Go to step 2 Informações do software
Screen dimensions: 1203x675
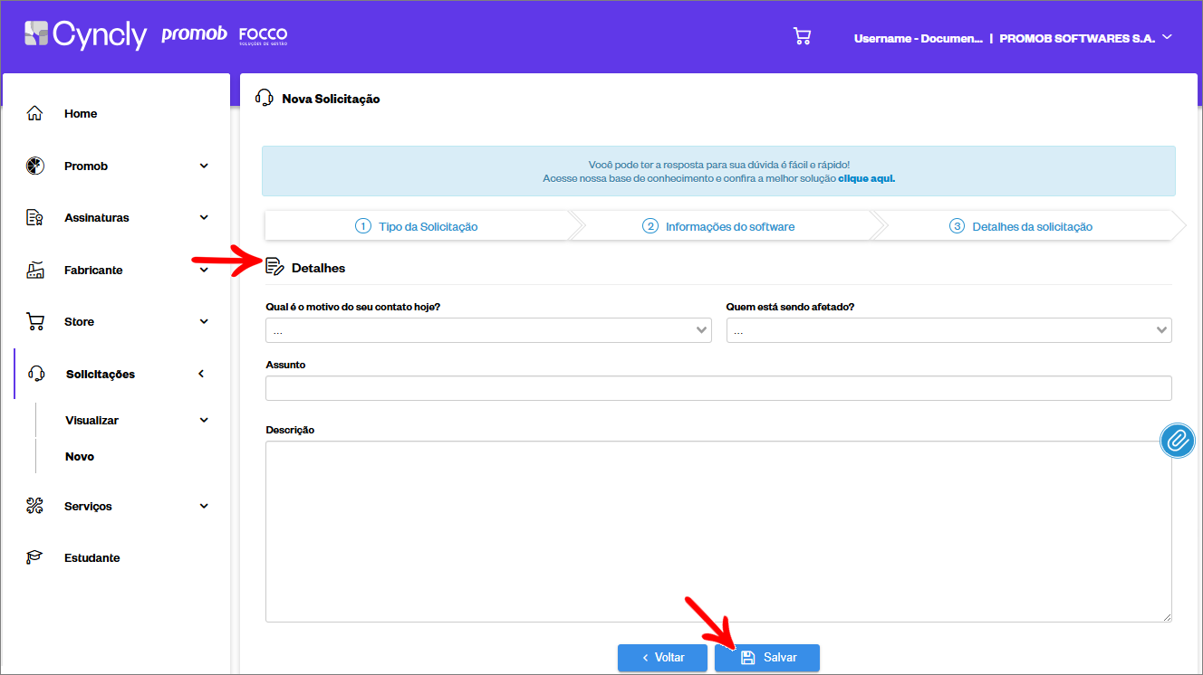click(720, 226)
